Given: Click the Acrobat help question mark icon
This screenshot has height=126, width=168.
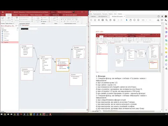Looking at the screenshot, I should (x=159, y=16).
